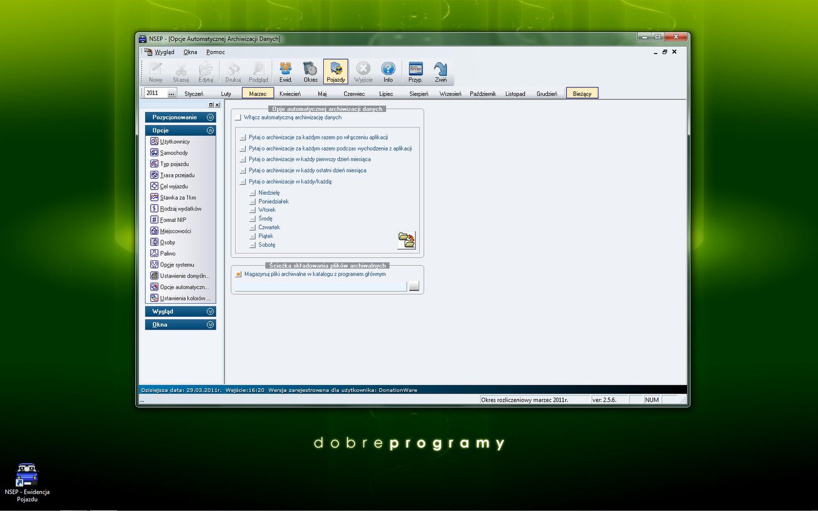Open Opcje automatyczn... sidebar entry

click(180, 287)
